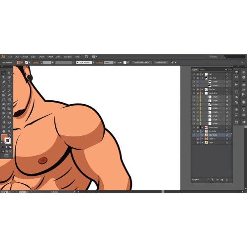Select the Type tool
Viewport: 247px width, 247px height.
[9, 82]
